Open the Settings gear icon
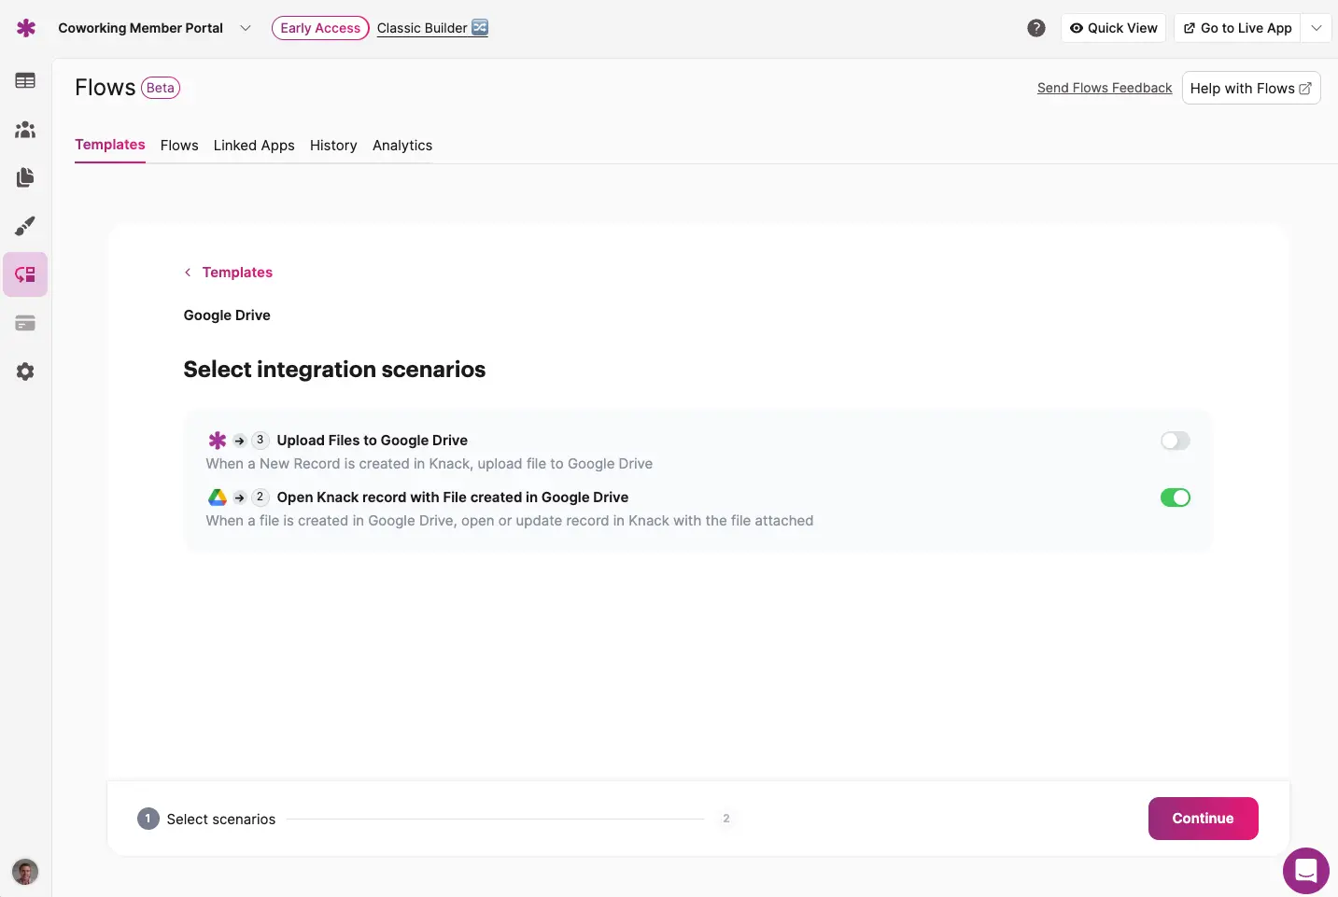 coord(25,371)
